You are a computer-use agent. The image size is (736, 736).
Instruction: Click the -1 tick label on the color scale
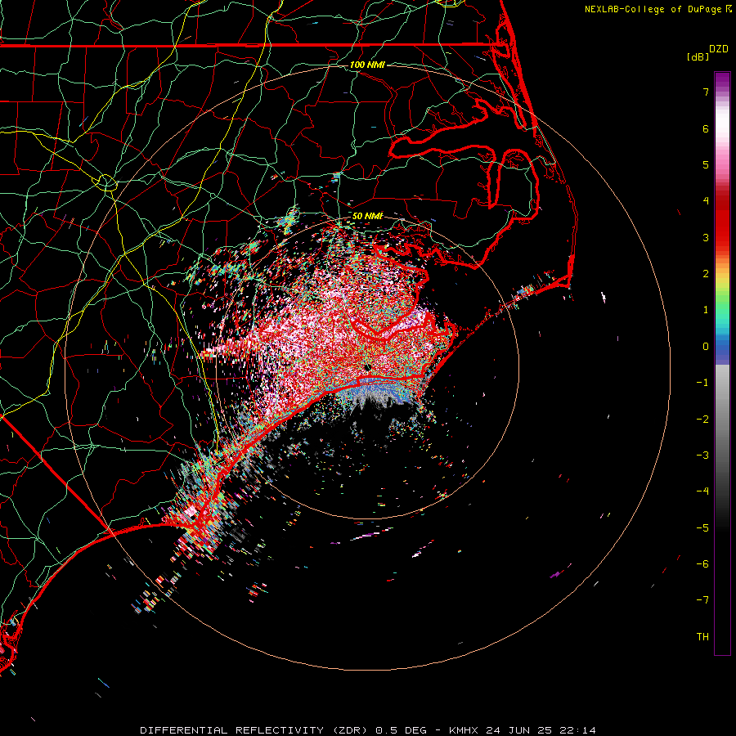[702, 383]
